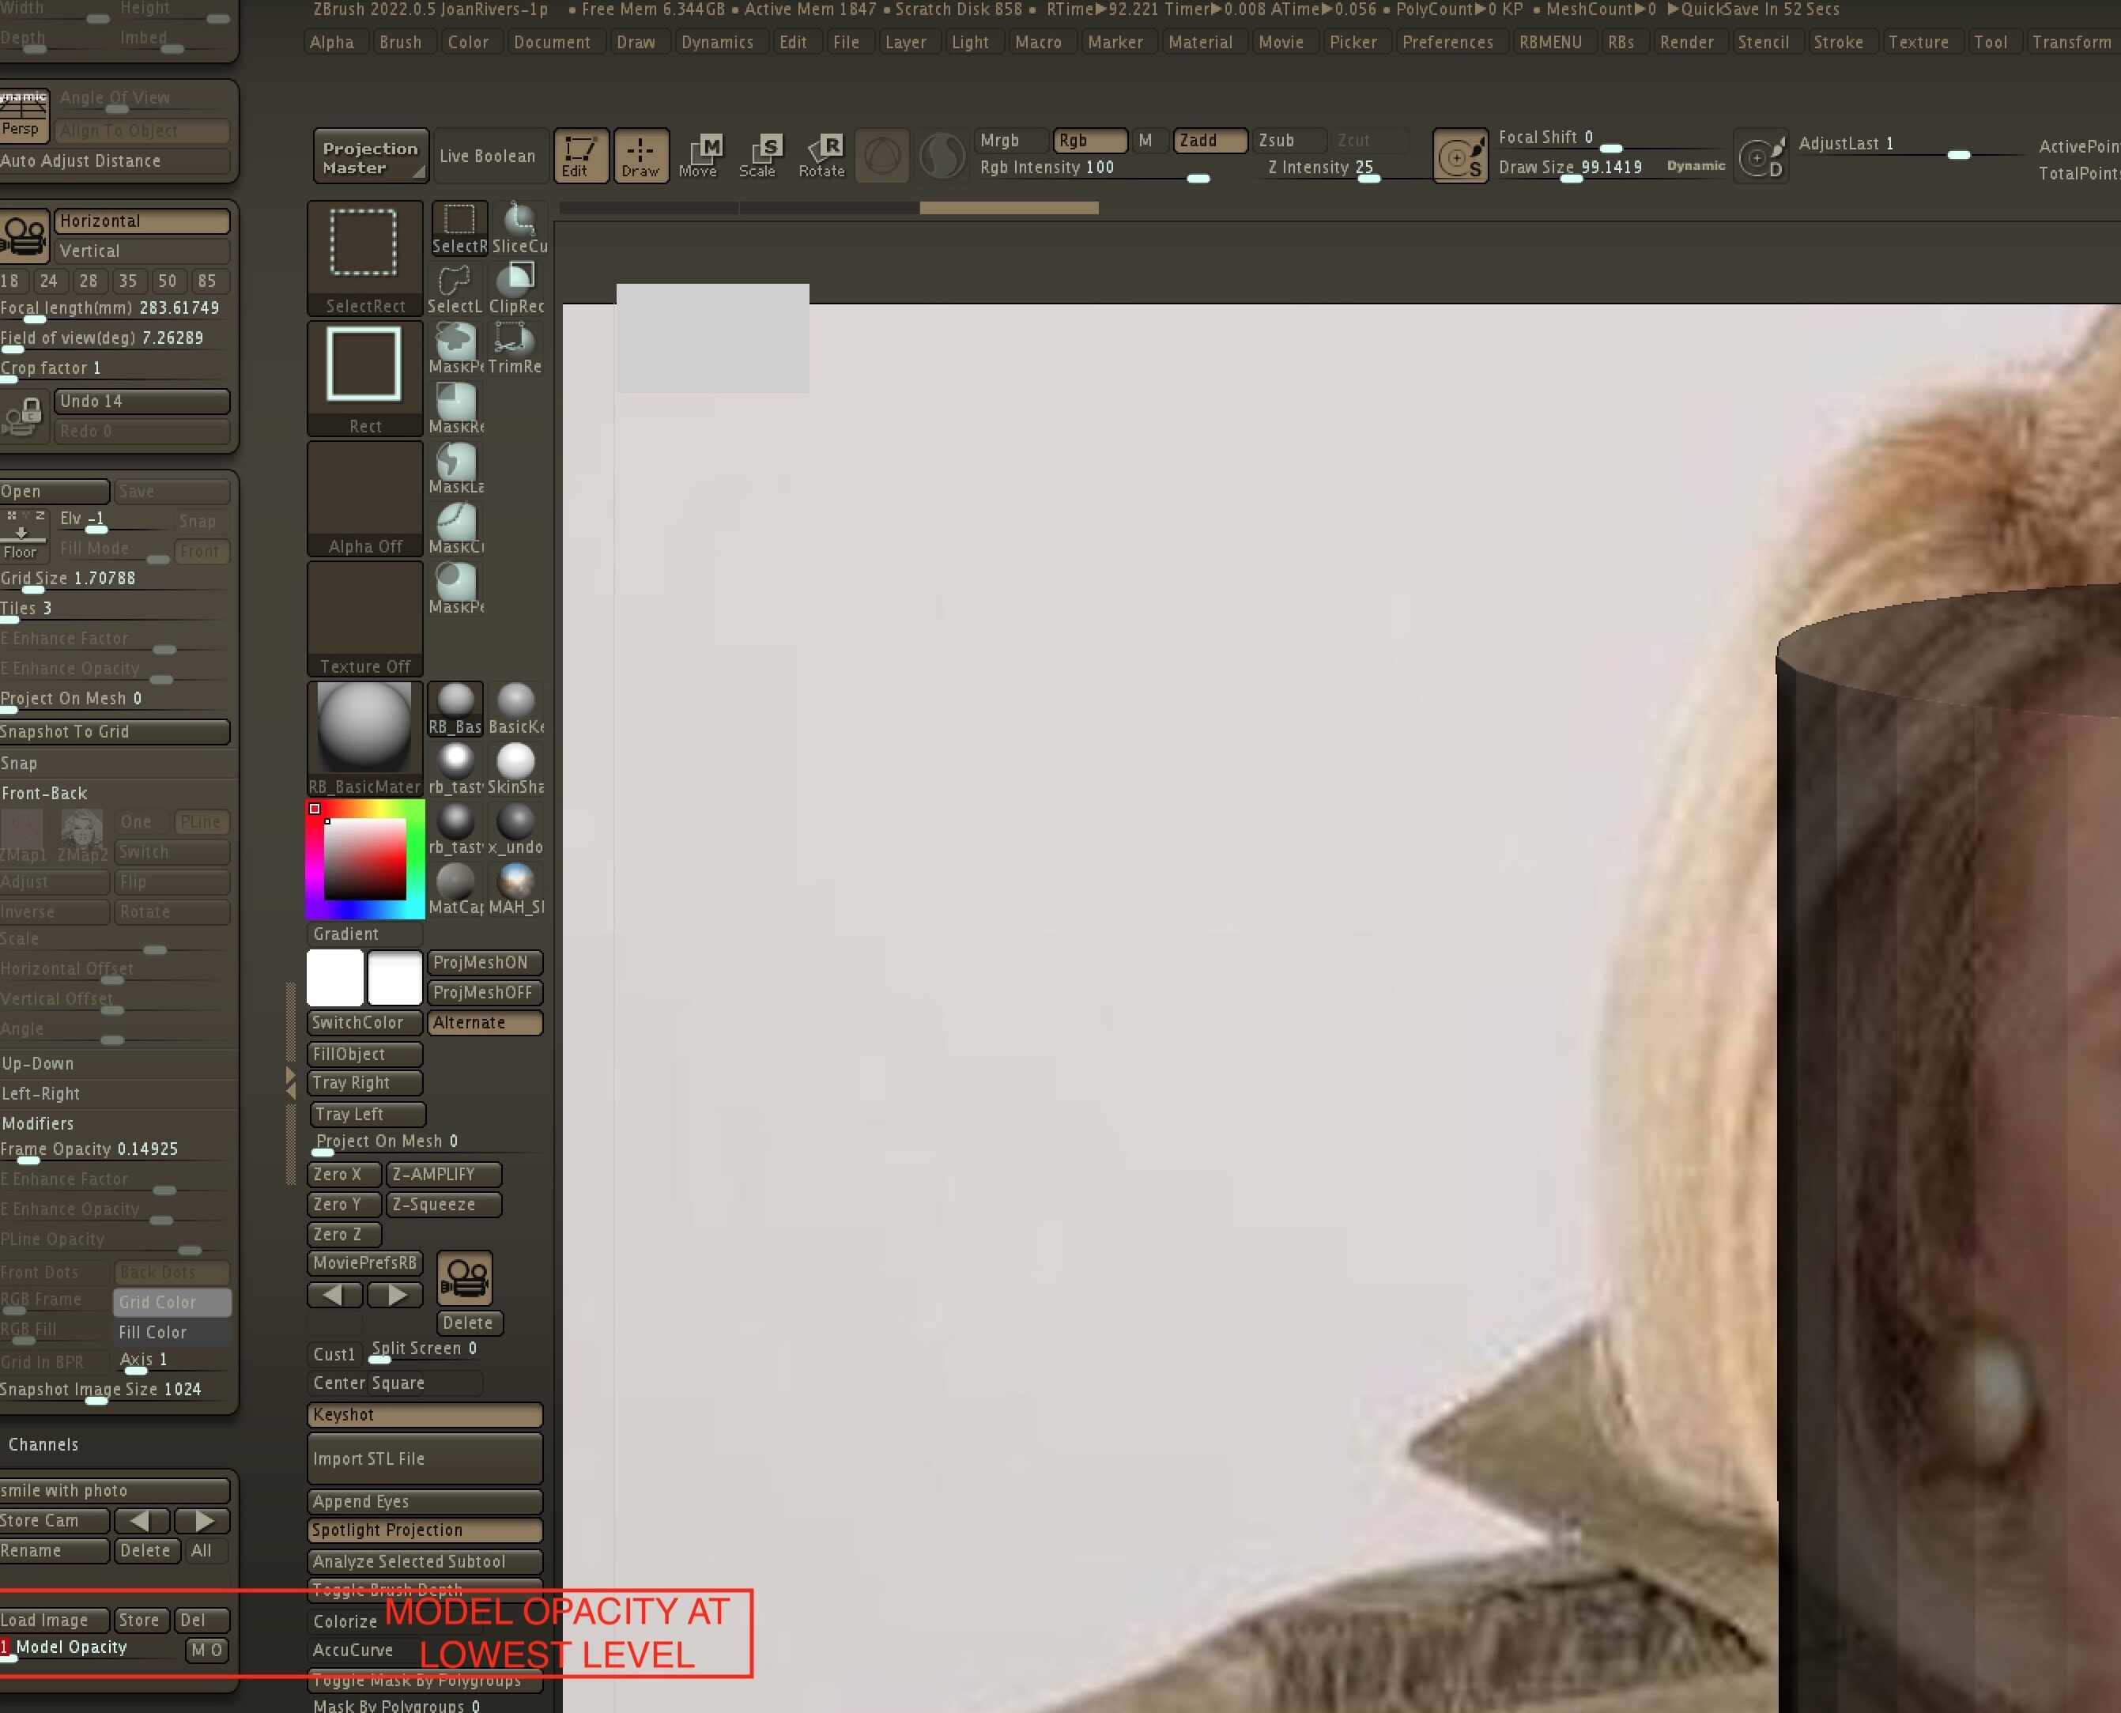Click the camera icon beside Horizontal
The image size is (2121, 1713).
[x=24, y=236]
